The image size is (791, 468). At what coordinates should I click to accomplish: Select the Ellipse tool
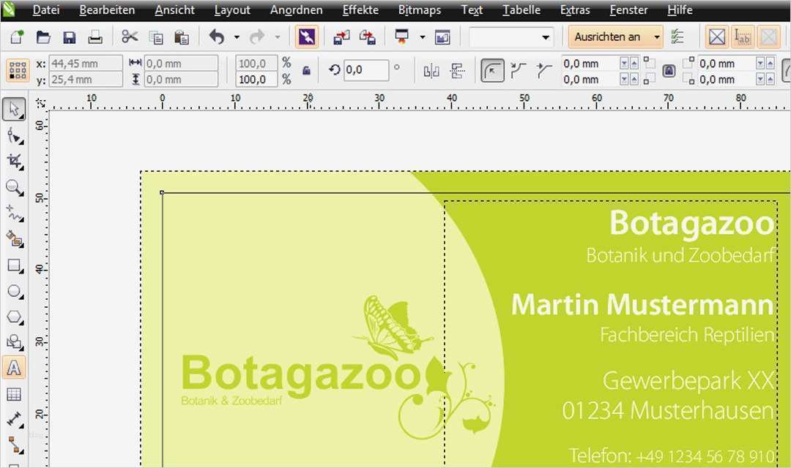click(x=14, y=291)
